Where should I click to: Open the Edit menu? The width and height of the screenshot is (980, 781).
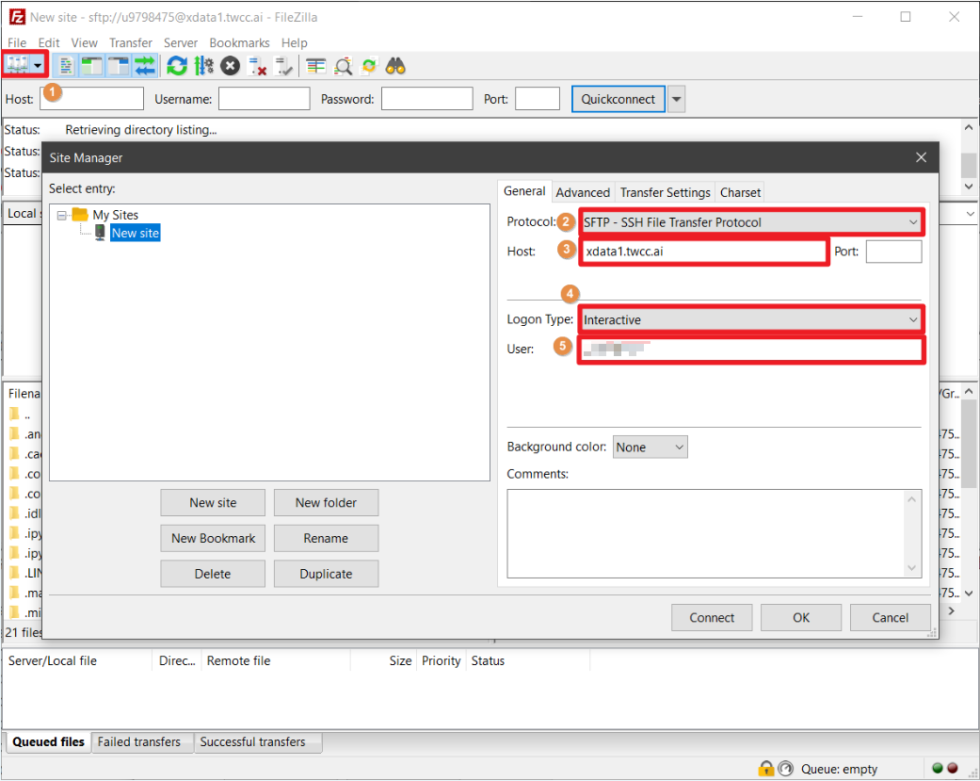click(49, 42)
